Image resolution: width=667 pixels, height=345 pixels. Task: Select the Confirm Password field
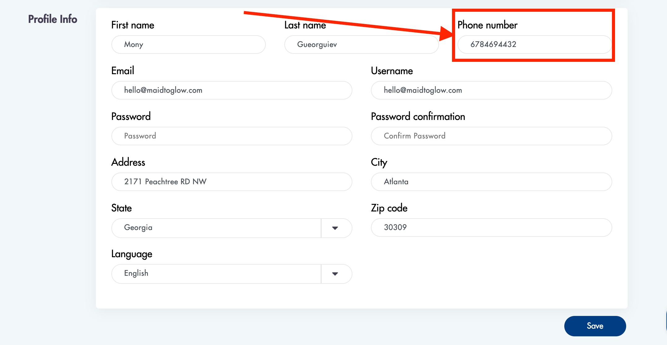click(x=491, y=136)
